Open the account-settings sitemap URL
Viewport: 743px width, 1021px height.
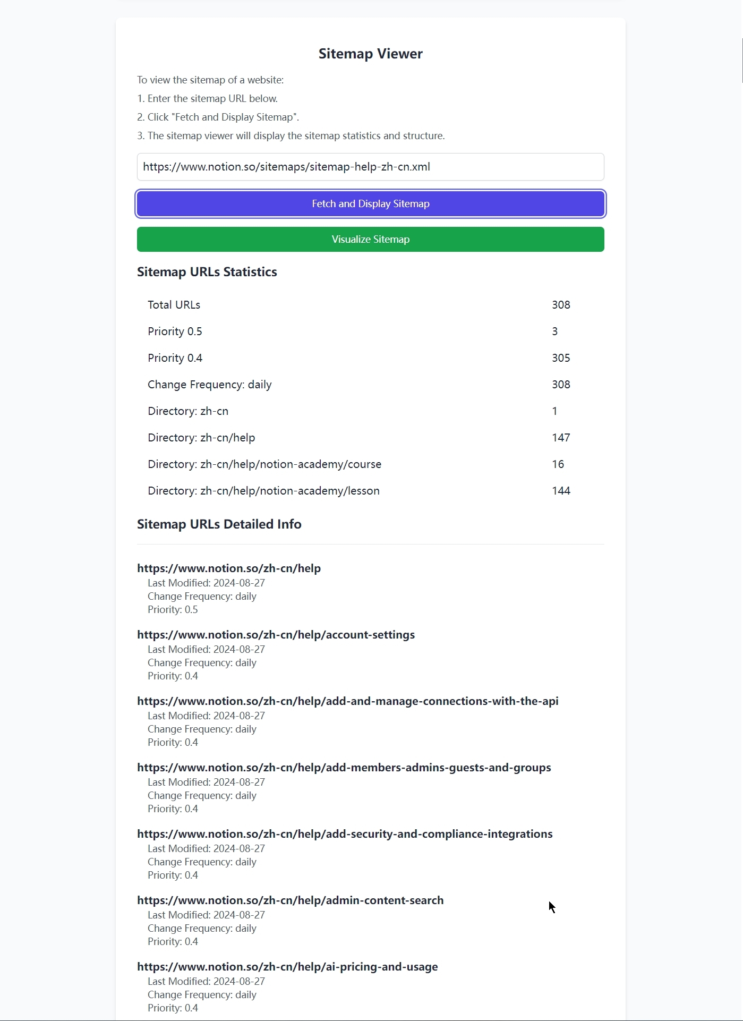pyautogui.click(x=276, y=634)
